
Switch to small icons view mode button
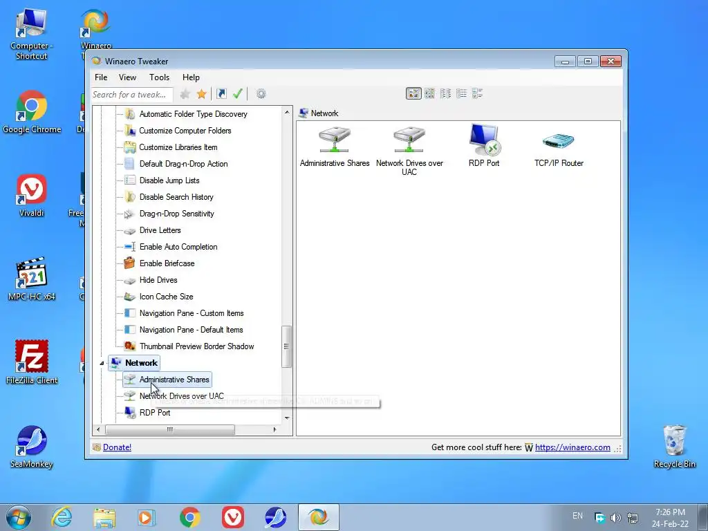(429, 93)
